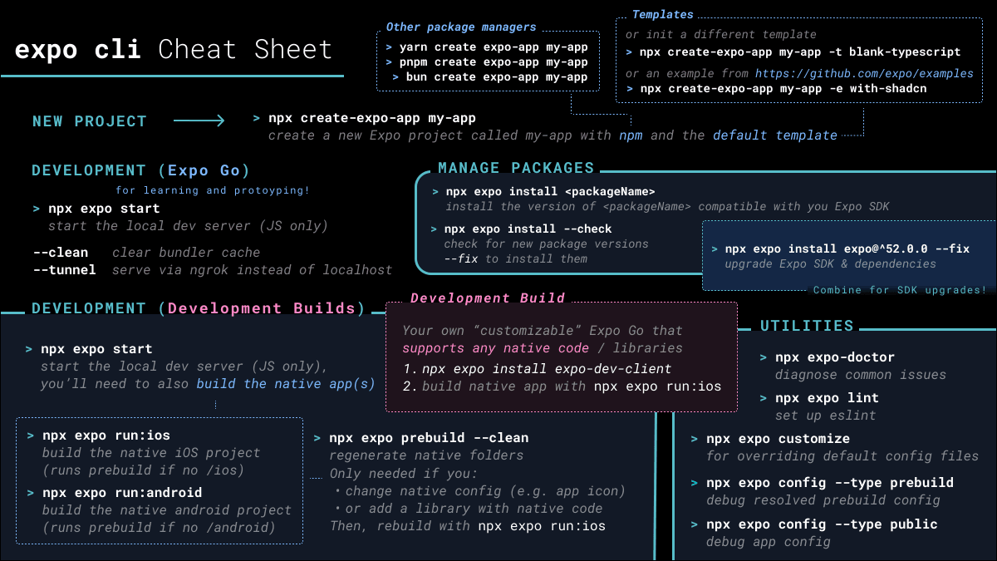Viewport: 997px width, 561px height.
Task: Click '2. build native app with npx expo run:ios' step
Action: 562,386
